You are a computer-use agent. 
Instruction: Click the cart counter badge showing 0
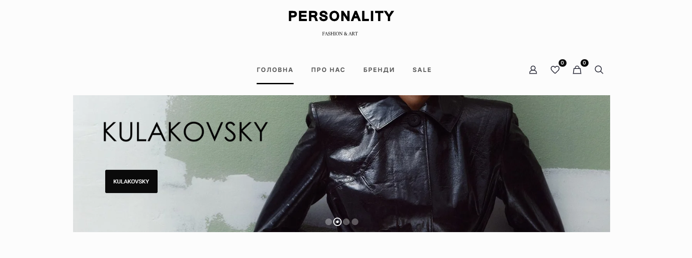coord(585,63)
